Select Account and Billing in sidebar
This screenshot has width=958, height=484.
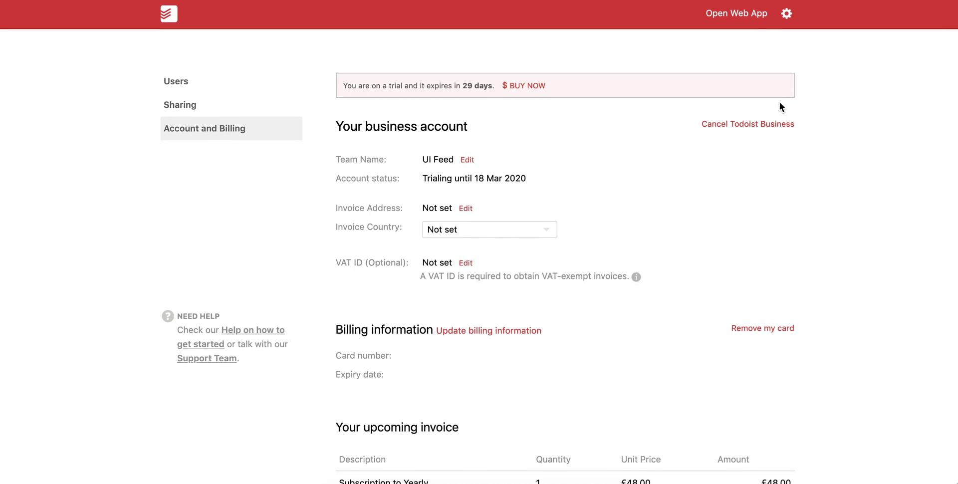coord(231,128)
